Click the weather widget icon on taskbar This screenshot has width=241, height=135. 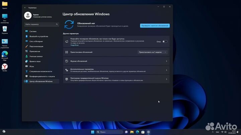(4, 131)
